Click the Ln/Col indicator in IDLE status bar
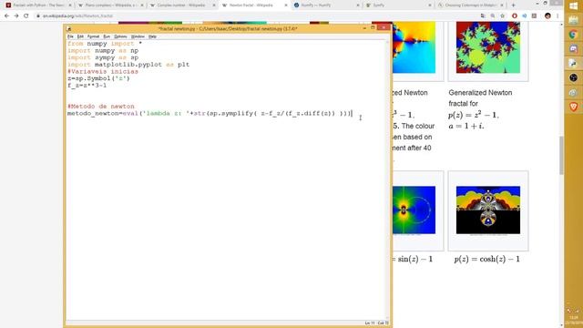The height and width of the screenshot is (328, 583). (376, 323)
